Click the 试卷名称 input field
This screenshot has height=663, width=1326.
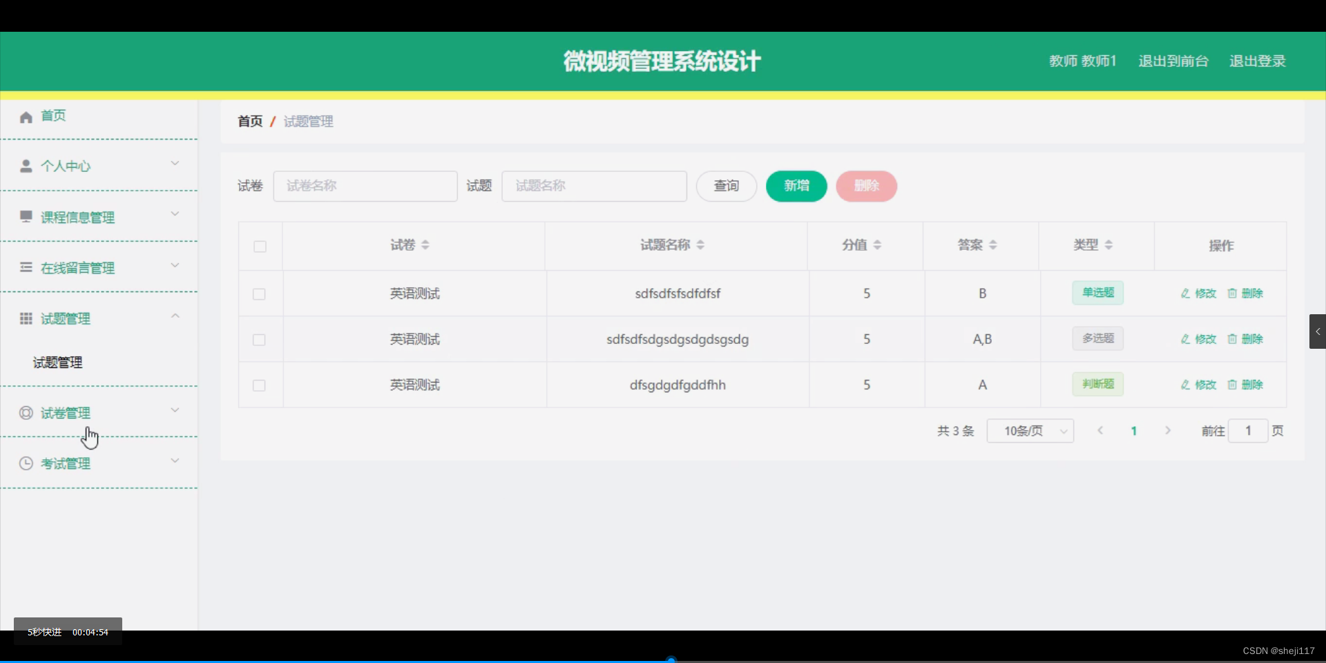click(365, 186)
